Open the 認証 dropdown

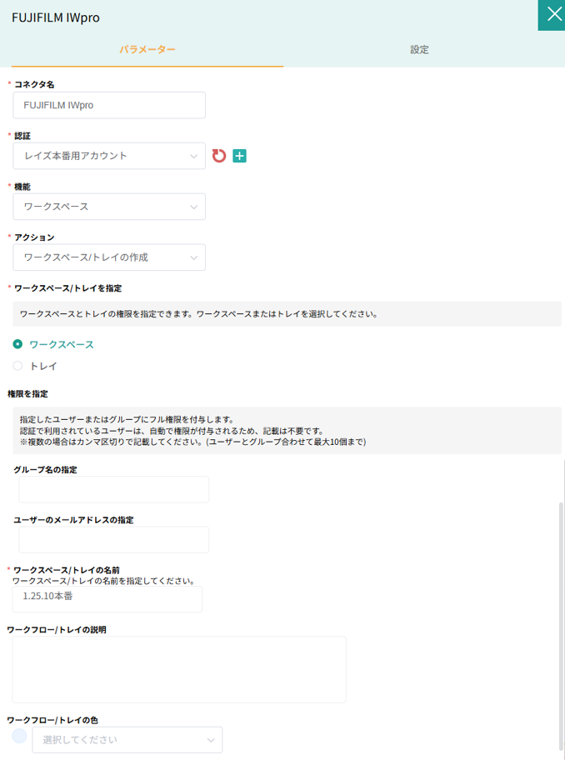109,156
